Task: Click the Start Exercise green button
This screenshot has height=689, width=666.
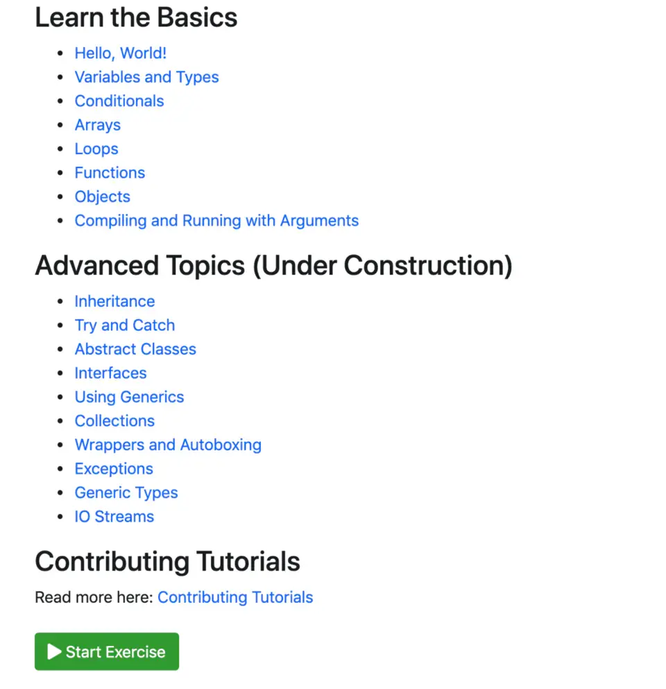Action: click(x=107, y=651)
